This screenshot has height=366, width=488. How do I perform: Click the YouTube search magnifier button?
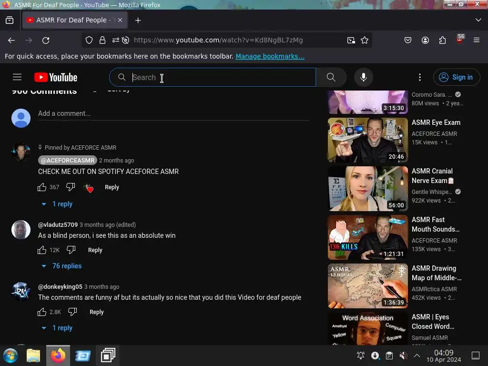click(x=331, y=77)
